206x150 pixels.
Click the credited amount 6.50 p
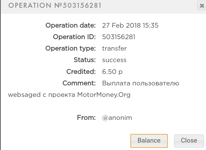pyautogui.click(x=112, y=72)
